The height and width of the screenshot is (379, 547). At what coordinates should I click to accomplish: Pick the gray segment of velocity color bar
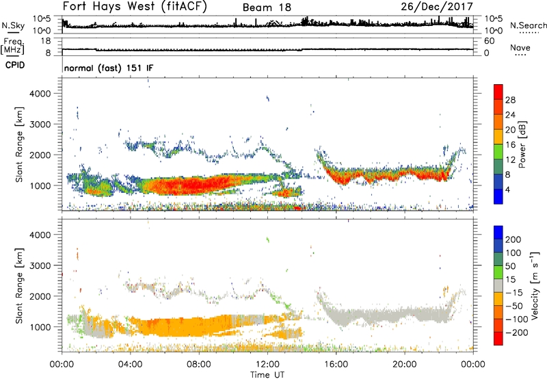click(x=498, y=285)
